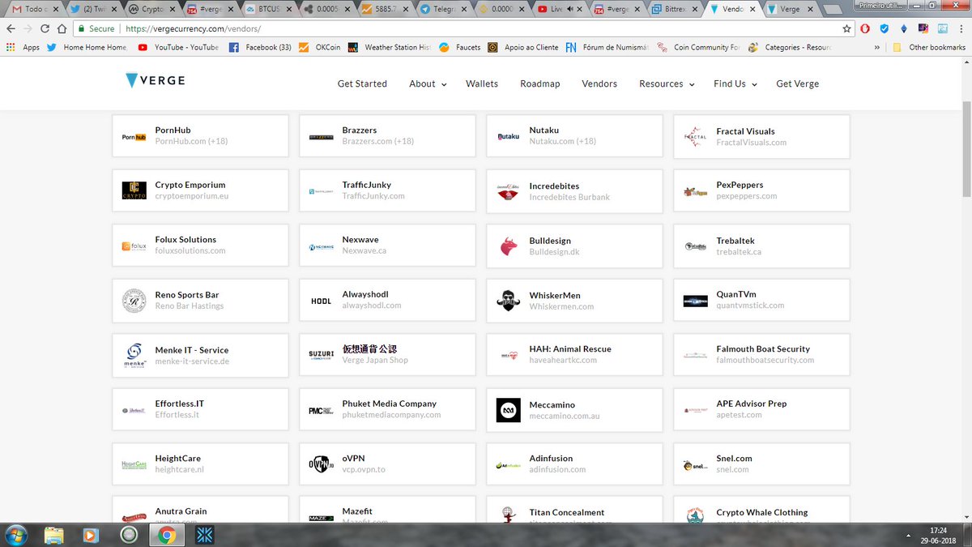Open the Faucets bookmark

tap(460, 47)
